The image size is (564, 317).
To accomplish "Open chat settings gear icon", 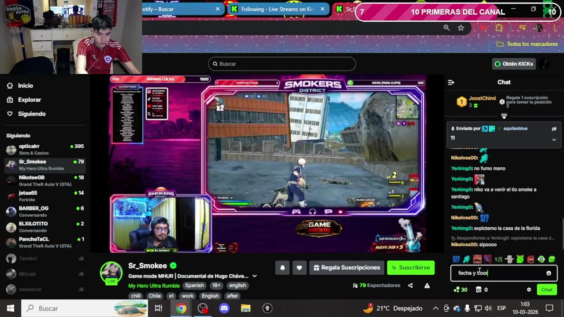I will [x=529, y=290].
